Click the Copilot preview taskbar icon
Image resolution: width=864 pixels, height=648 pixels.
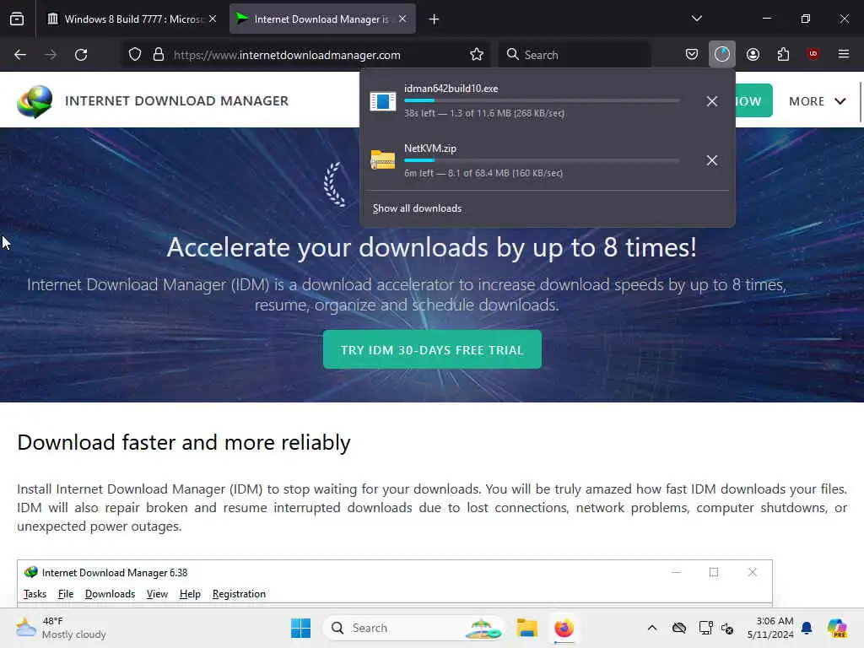[837, 628]
